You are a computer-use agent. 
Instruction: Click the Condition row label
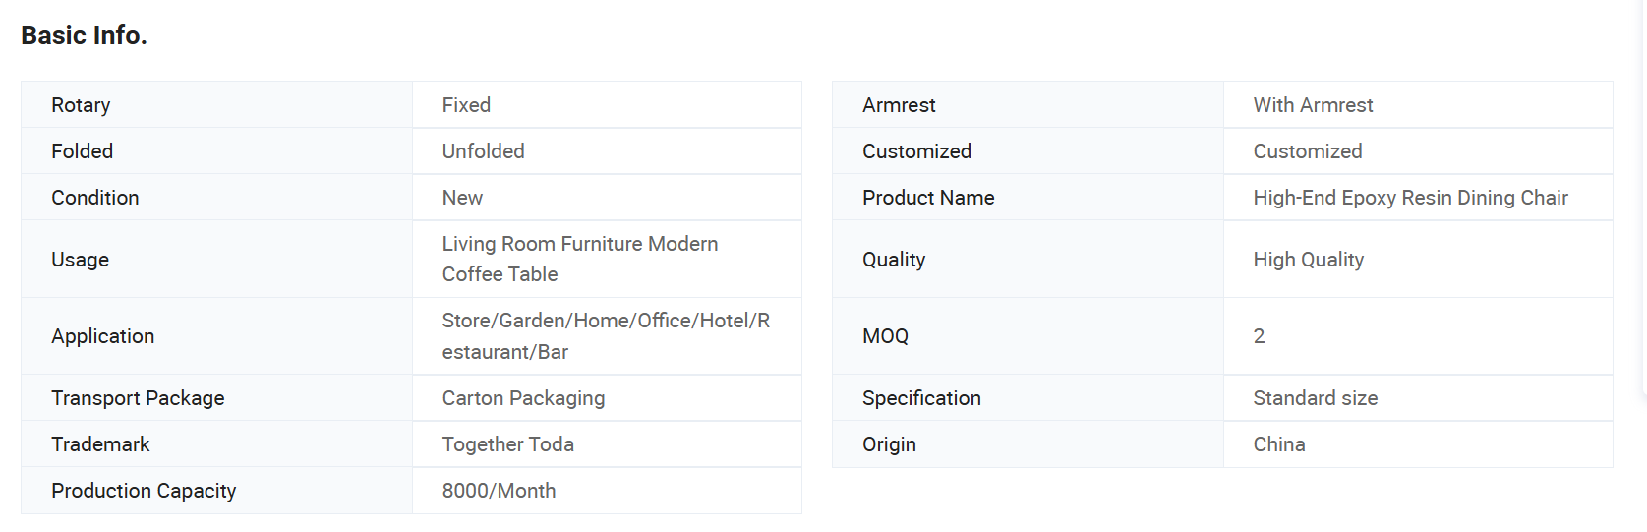[94, 198]
